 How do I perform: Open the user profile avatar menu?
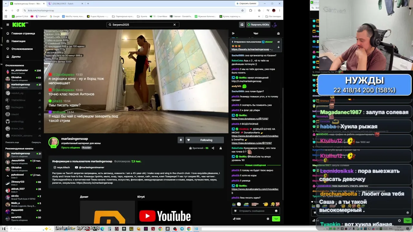point(275,24)
